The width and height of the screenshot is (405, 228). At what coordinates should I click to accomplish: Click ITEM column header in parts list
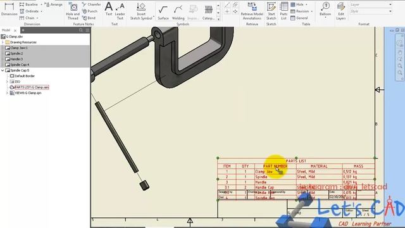[x=227, y=166]
